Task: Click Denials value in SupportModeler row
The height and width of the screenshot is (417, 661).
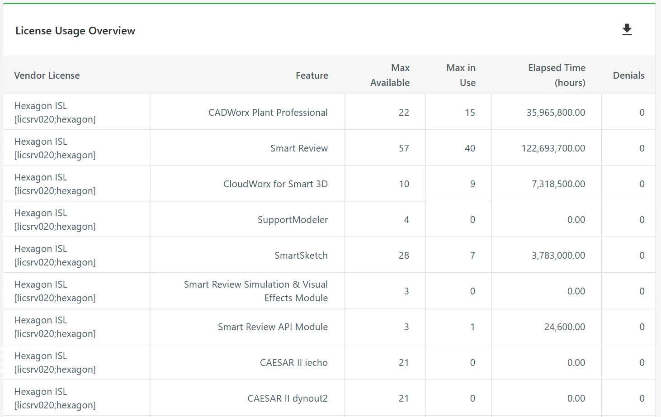Action: [642, 220]
